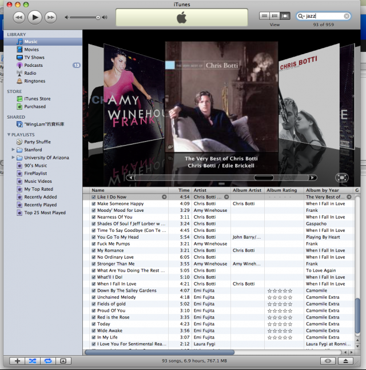Clear the jazz search with the X icon
Screen dimensions: 366x370
[347, 16]
